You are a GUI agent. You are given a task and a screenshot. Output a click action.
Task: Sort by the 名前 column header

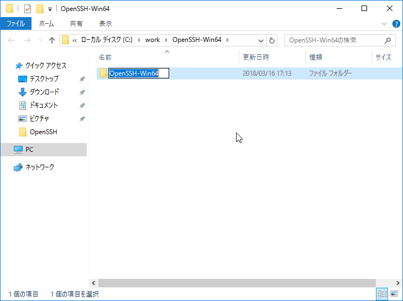point(105,57)
